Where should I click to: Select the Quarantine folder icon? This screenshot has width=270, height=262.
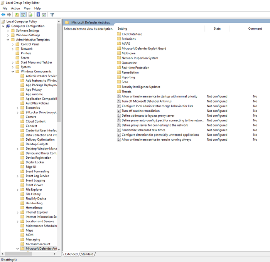119,63
